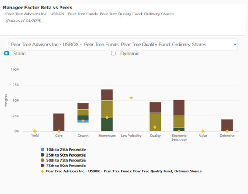The height and width of the screenshot is (194, 248).
Task: Click the brown 75th to 90th legend dot
Action: 42,166
